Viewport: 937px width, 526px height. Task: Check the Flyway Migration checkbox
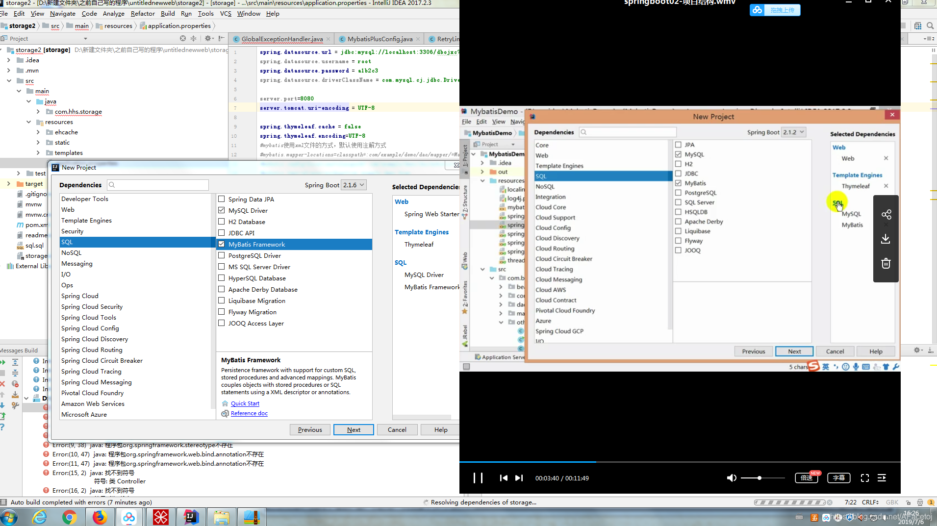coord(222,312)
